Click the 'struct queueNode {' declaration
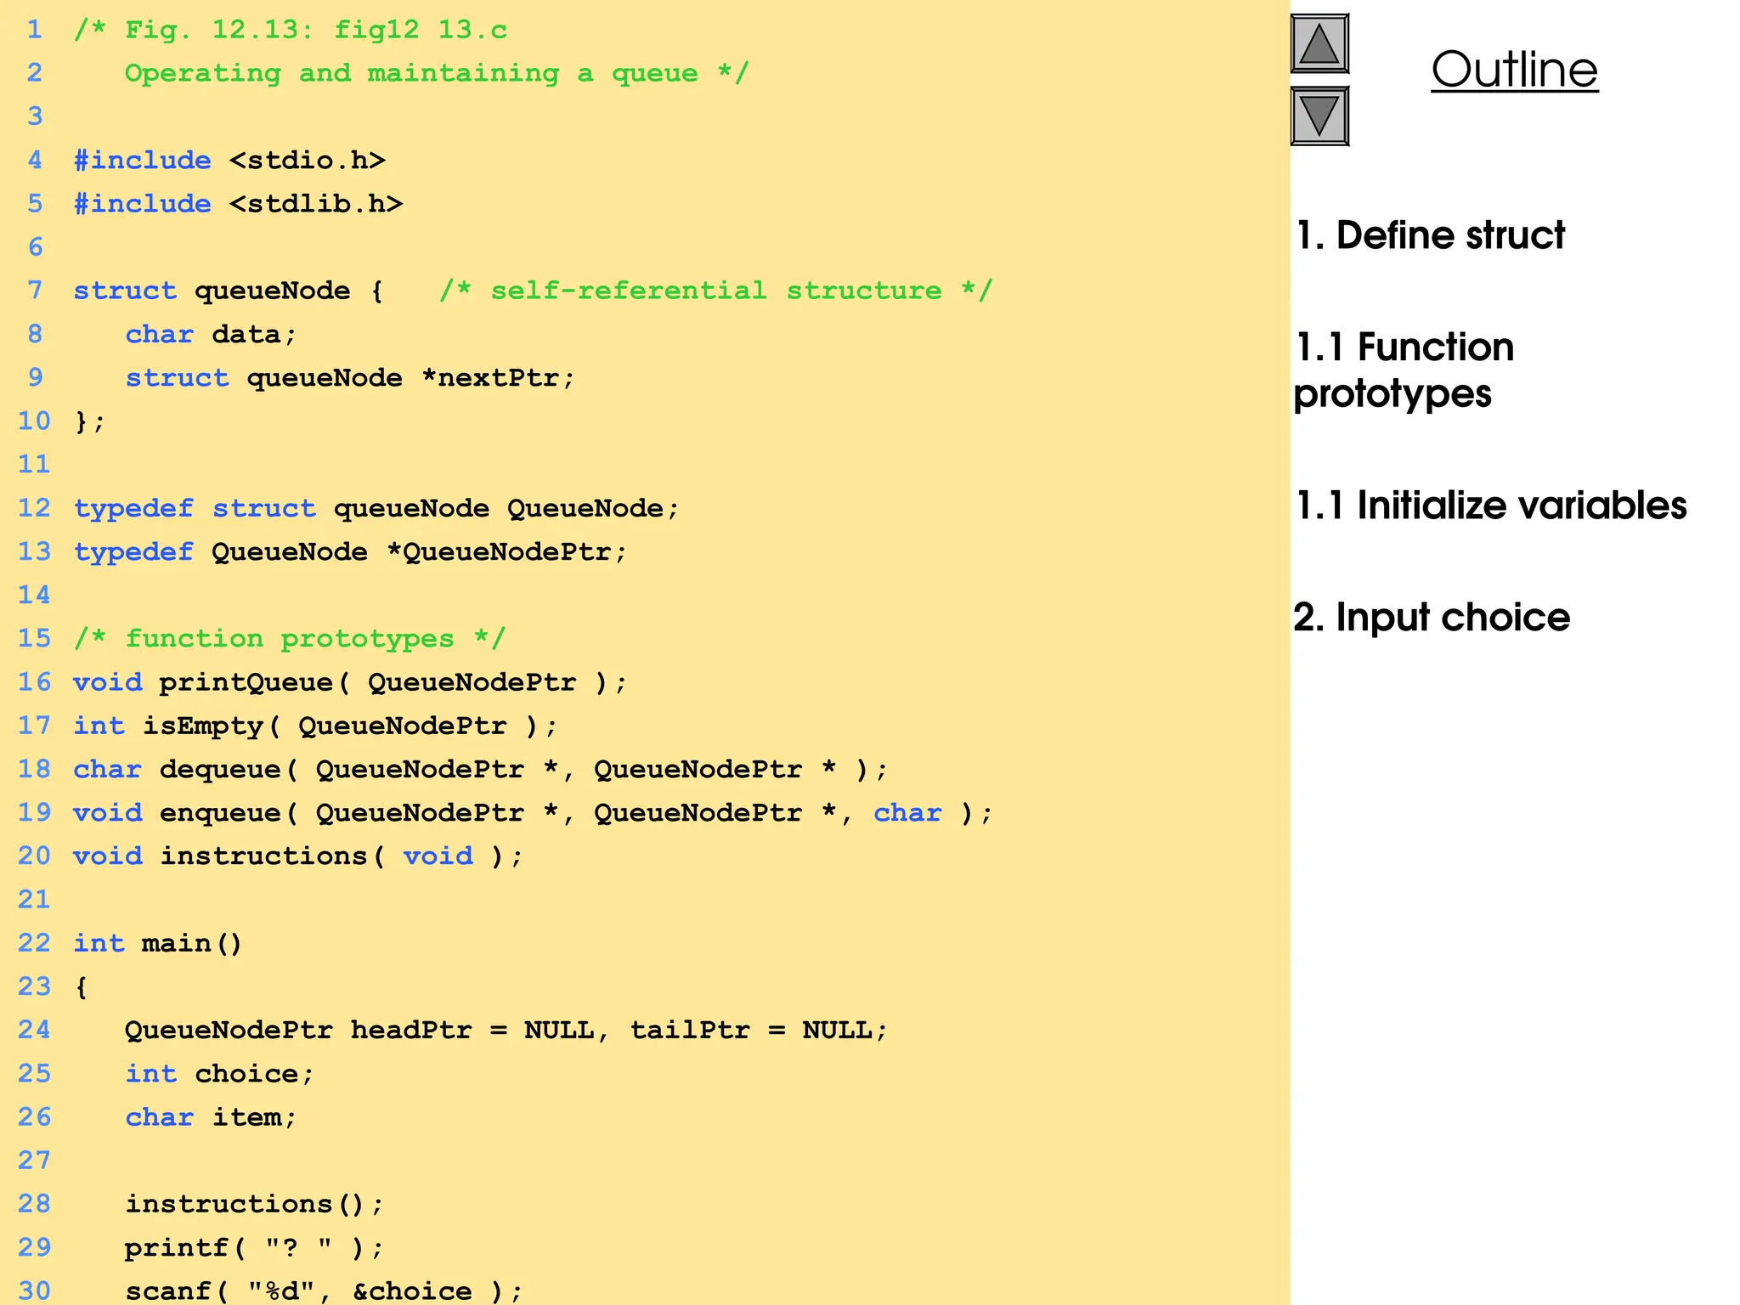The width and height of the screenshot is (1740, 1305). [x=229, y=291]
